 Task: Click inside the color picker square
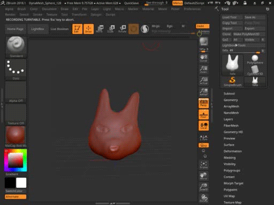(16, 160)
